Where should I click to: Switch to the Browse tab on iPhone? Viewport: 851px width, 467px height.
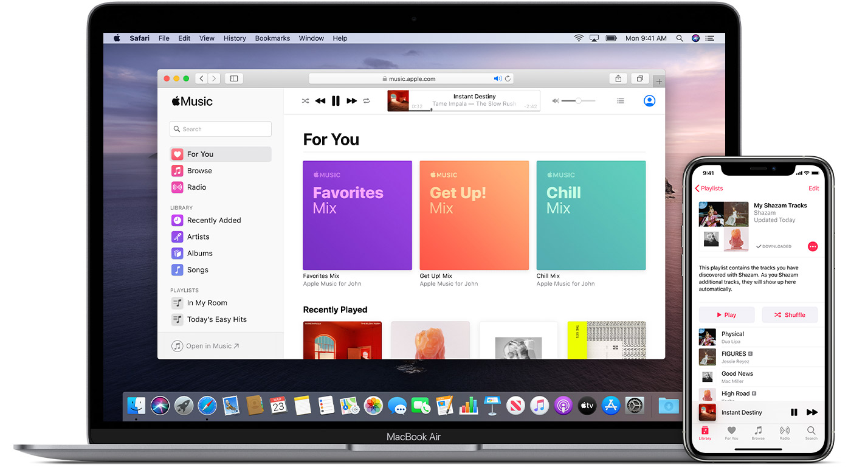[x=758, y=432]
